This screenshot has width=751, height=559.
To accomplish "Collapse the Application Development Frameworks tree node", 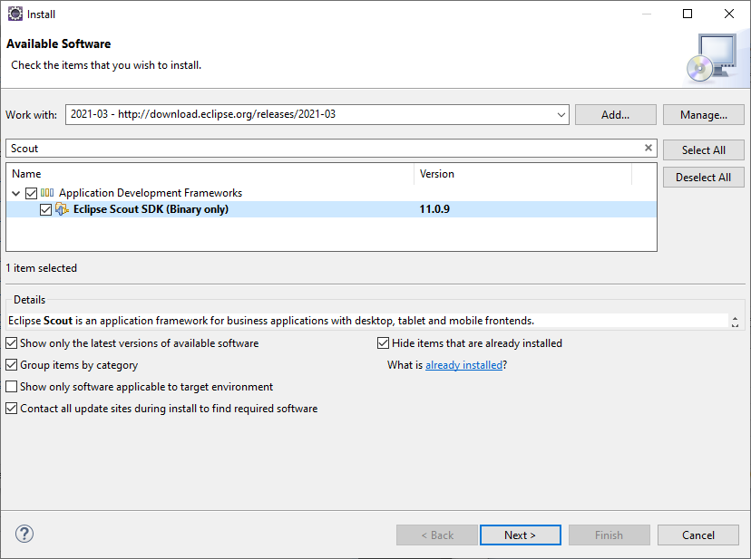I will click(x=16, y=193).
